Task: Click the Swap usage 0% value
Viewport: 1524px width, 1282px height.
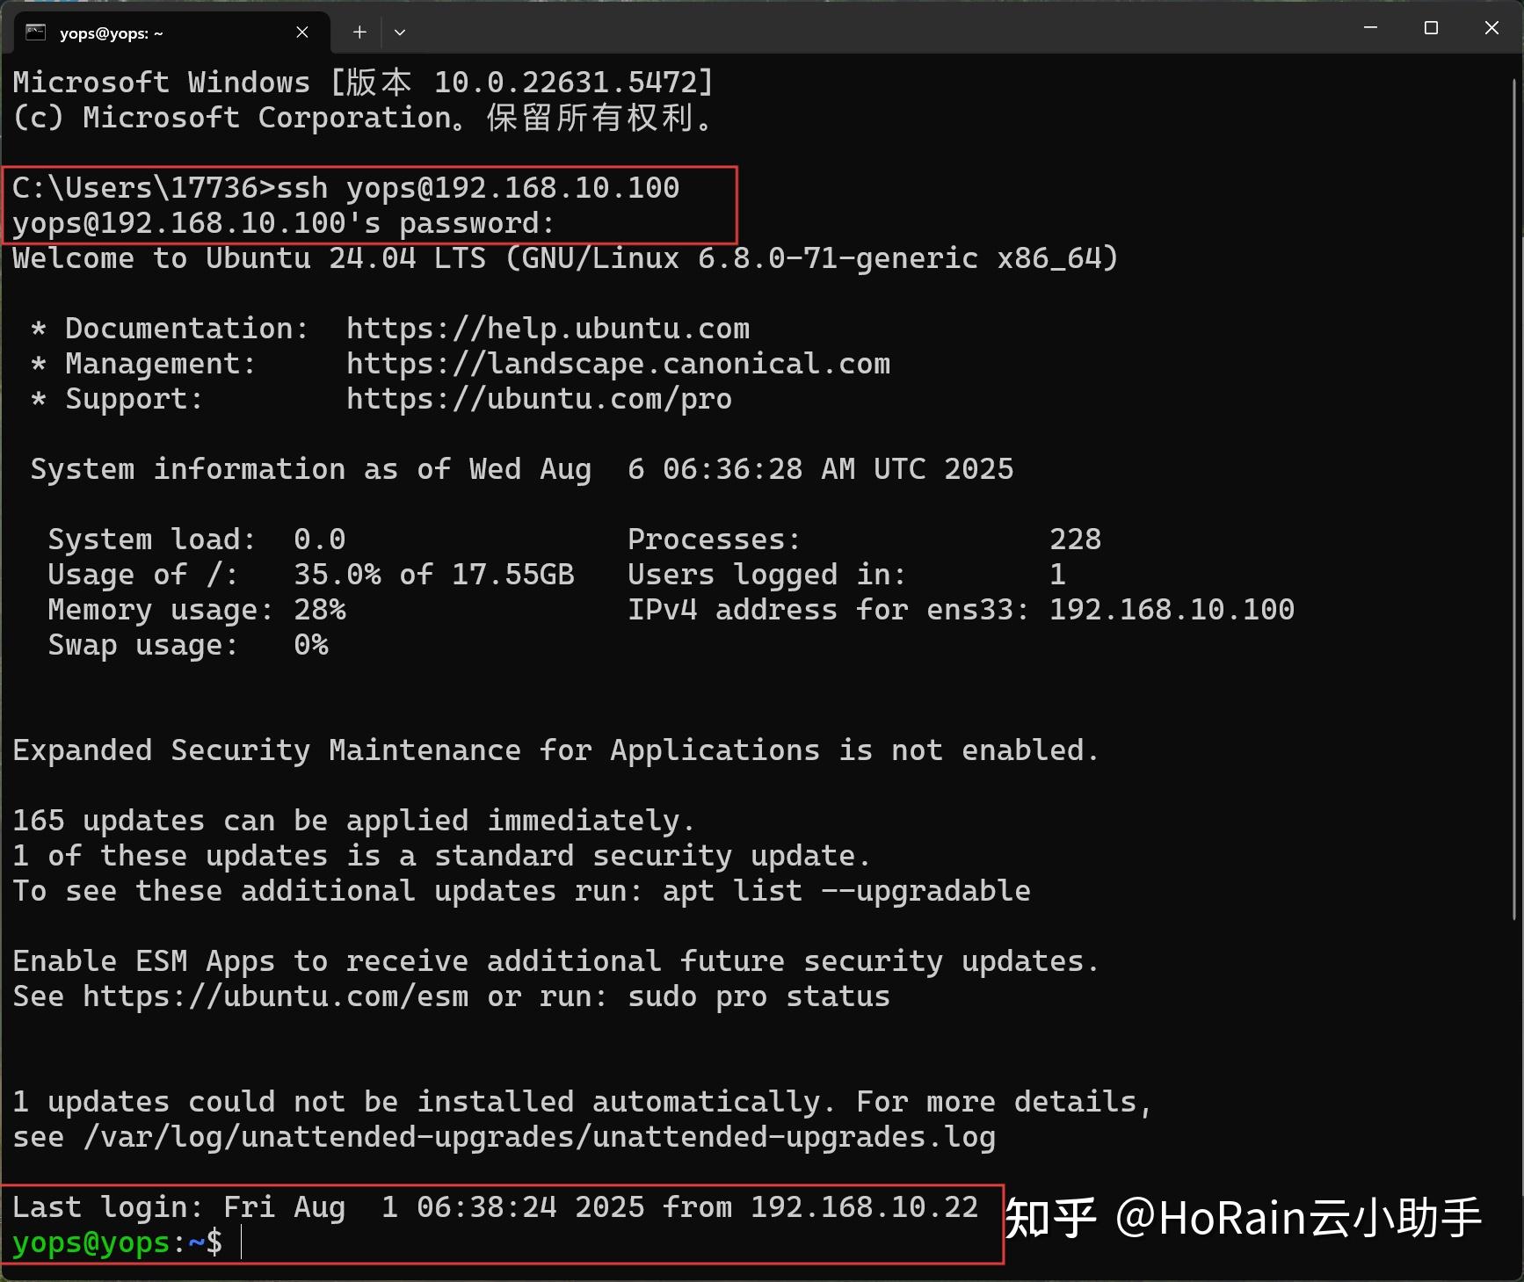Action: [311, 645]
